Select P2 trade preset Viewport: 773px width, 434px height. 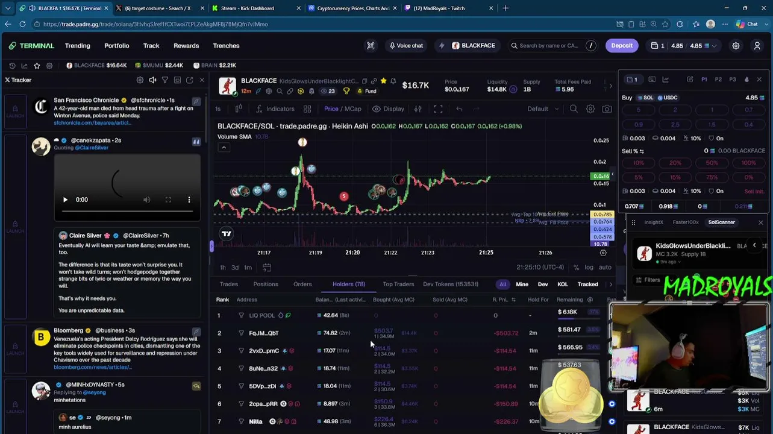click(x=718, y=80)
